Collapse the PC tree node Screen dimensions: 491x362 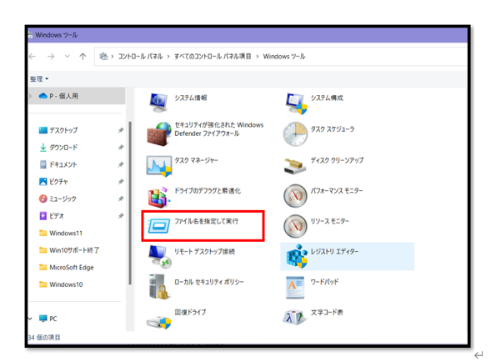click(x=30, y=319)
